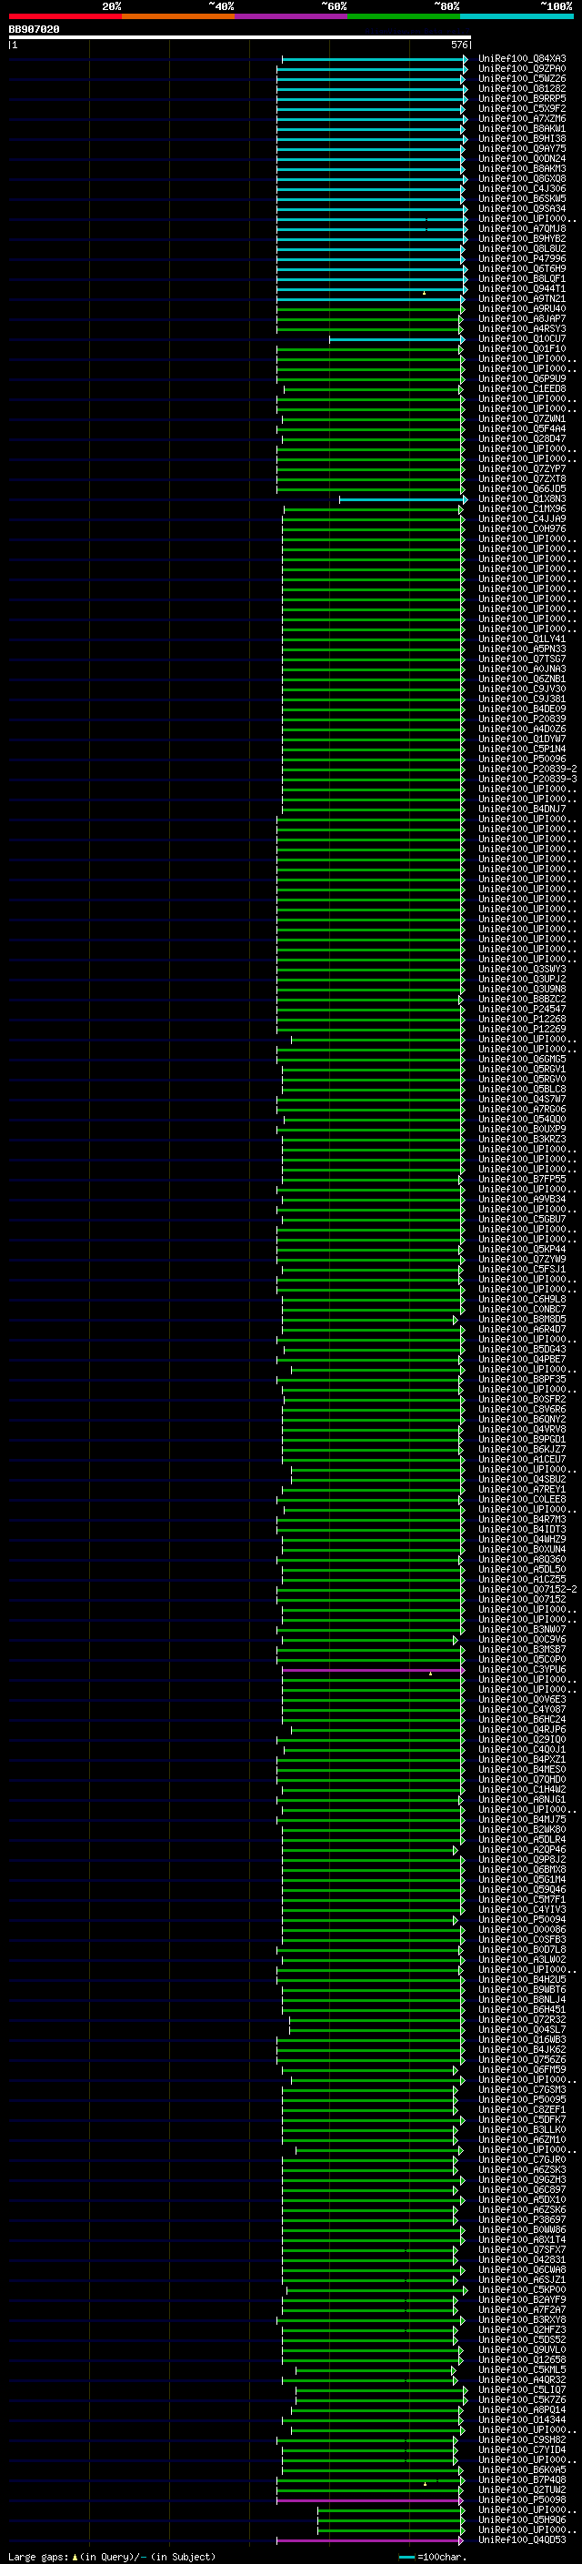The image size is (582, 2564).
Task: Pick hit label UniRef100_Q8L8U2
Action: pos(522,249)
